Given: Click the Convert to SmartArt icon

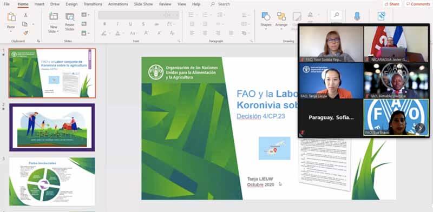Looking at the screenshot, I should [244, 33].
